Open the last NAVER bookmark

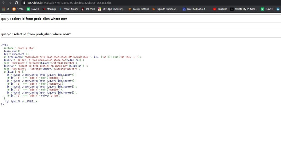267,9
